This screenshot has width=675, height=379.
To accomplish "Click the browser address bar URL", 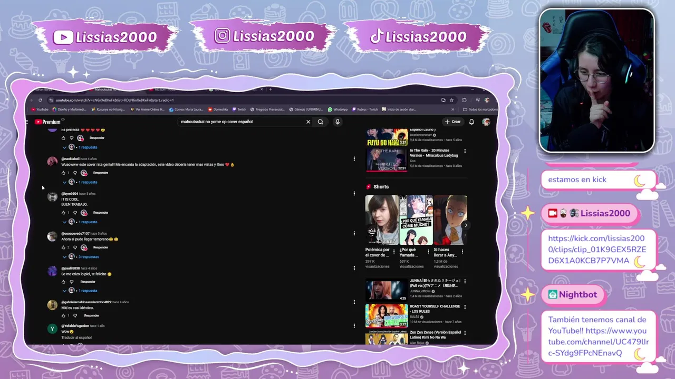I will point(115,100).
